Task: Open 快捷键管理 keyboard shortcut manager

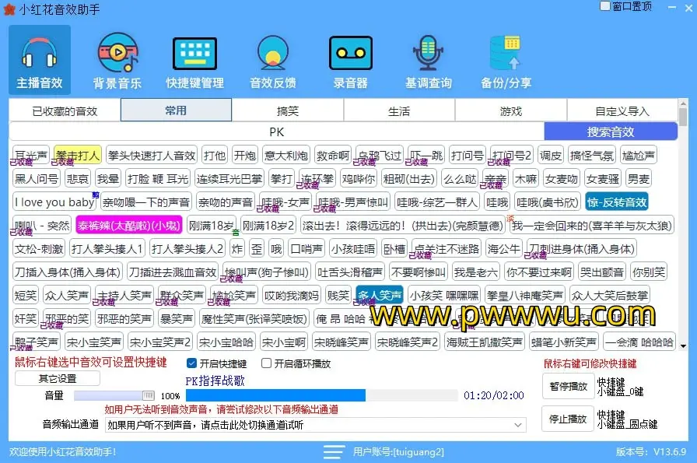Action: [x=194, y=53]
